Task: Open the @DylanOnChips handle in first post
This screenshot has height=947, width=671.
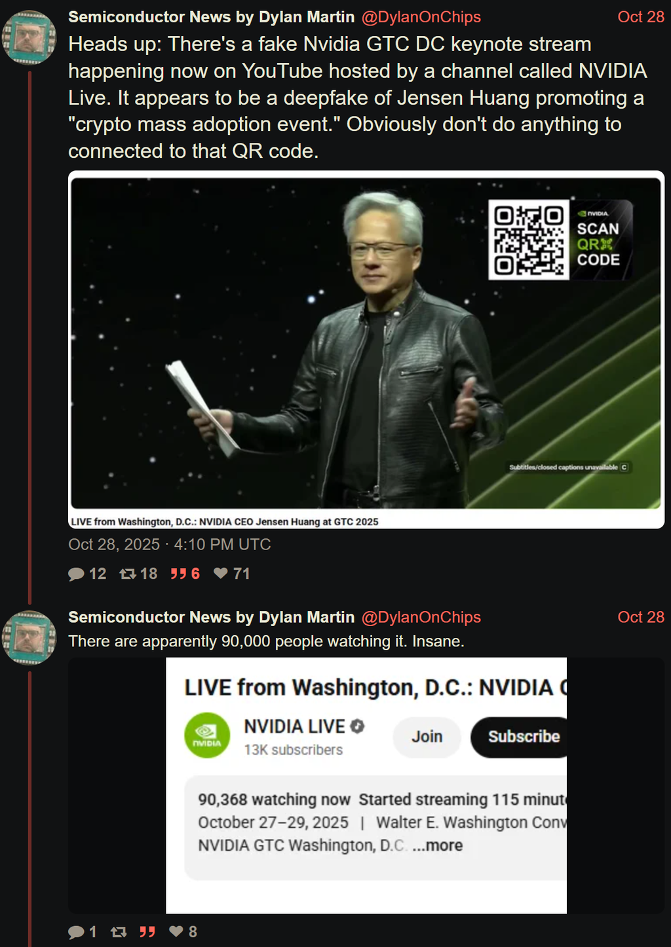Action: click(421, 17)
